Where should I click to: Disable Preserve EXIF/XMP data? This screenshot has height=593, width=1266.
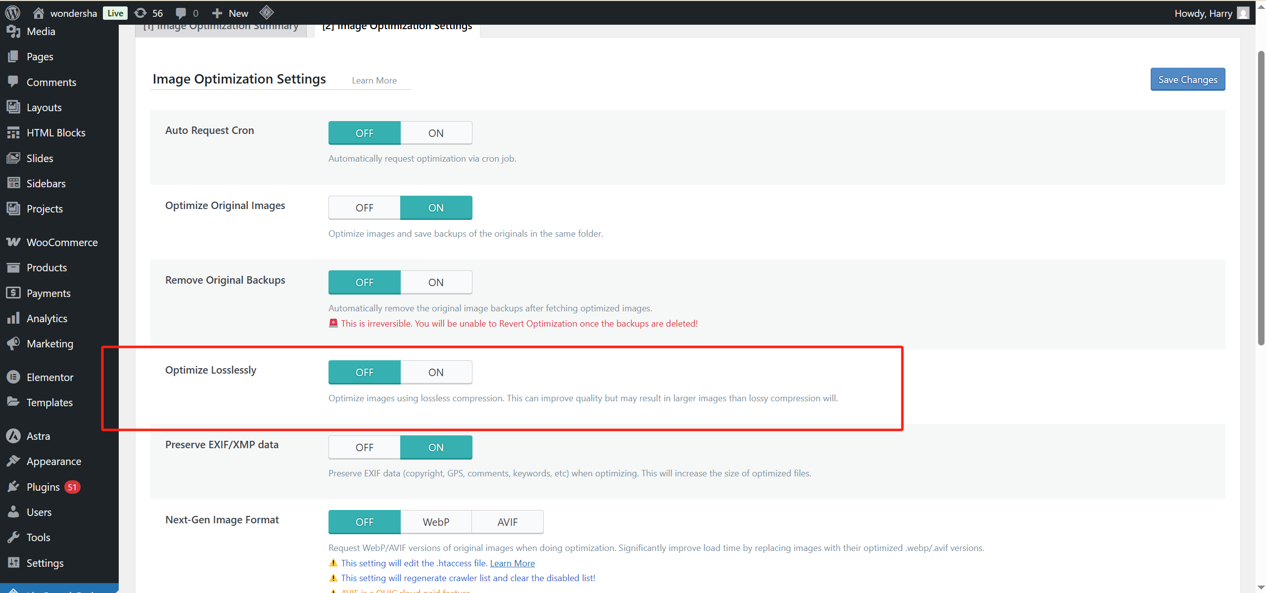(x=364, y=447)
